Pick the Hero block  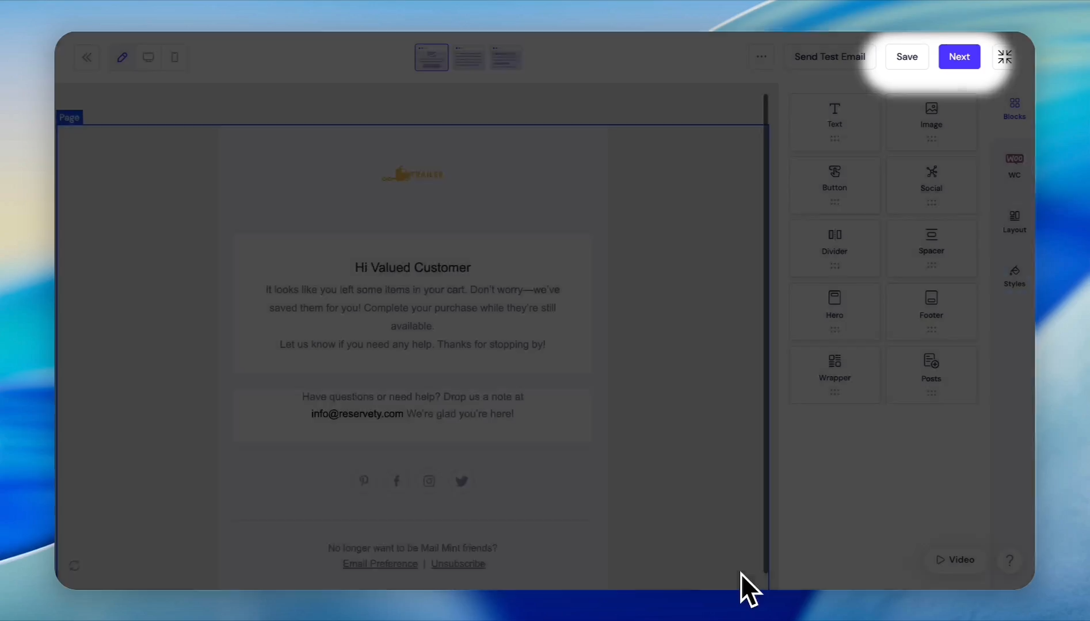click(834, 312)
